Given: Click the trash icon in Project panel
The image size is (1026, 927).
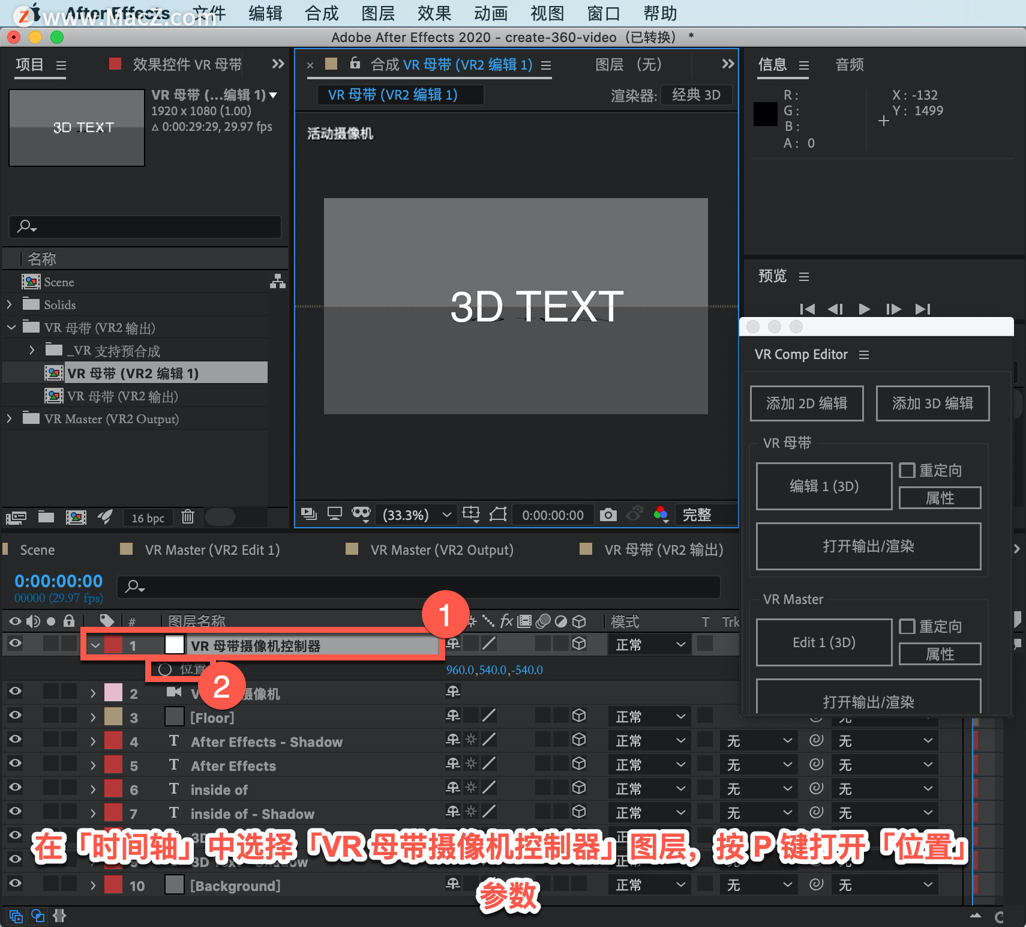Looking at the screenshot, I should (x=188, y=516).
